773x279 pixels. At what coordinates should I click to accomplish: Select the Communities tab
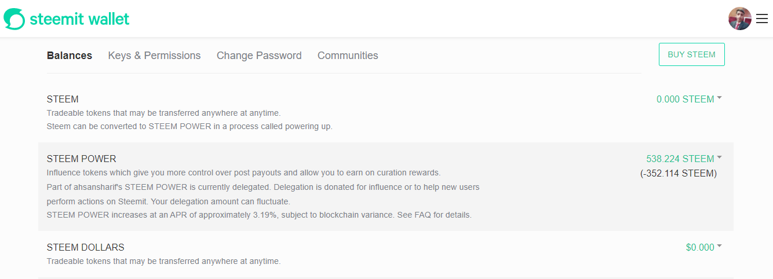pos(348,56)
